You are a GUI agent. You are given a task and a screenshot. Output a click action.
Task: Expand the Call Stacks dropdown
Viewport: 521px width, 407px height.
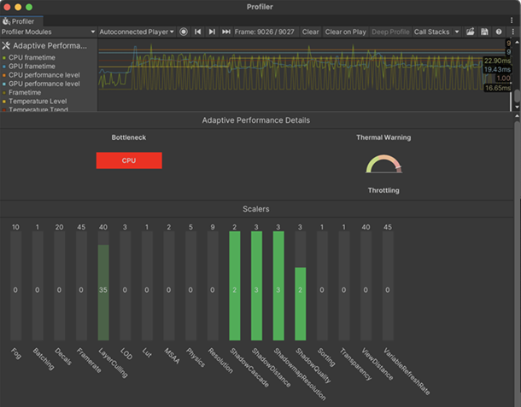click(436, 32)
